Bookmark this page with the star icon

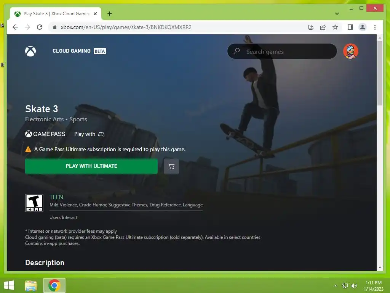tap(335, 27)
